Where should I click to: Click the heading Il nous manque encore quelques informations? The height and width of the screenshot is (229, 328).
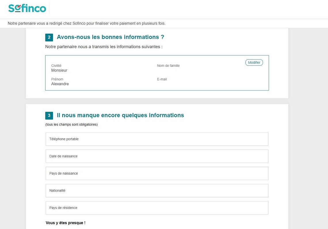tap(120, 115)
